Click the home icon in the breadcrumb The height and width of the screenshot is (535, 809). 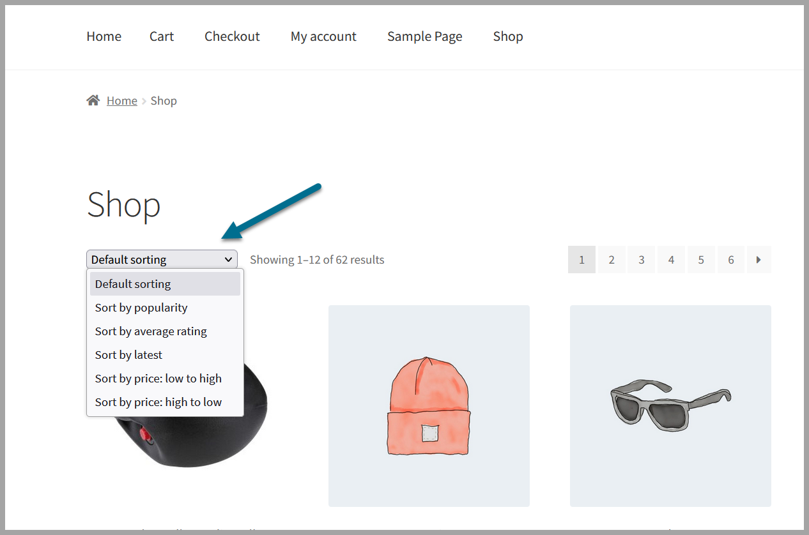point(93,100)
